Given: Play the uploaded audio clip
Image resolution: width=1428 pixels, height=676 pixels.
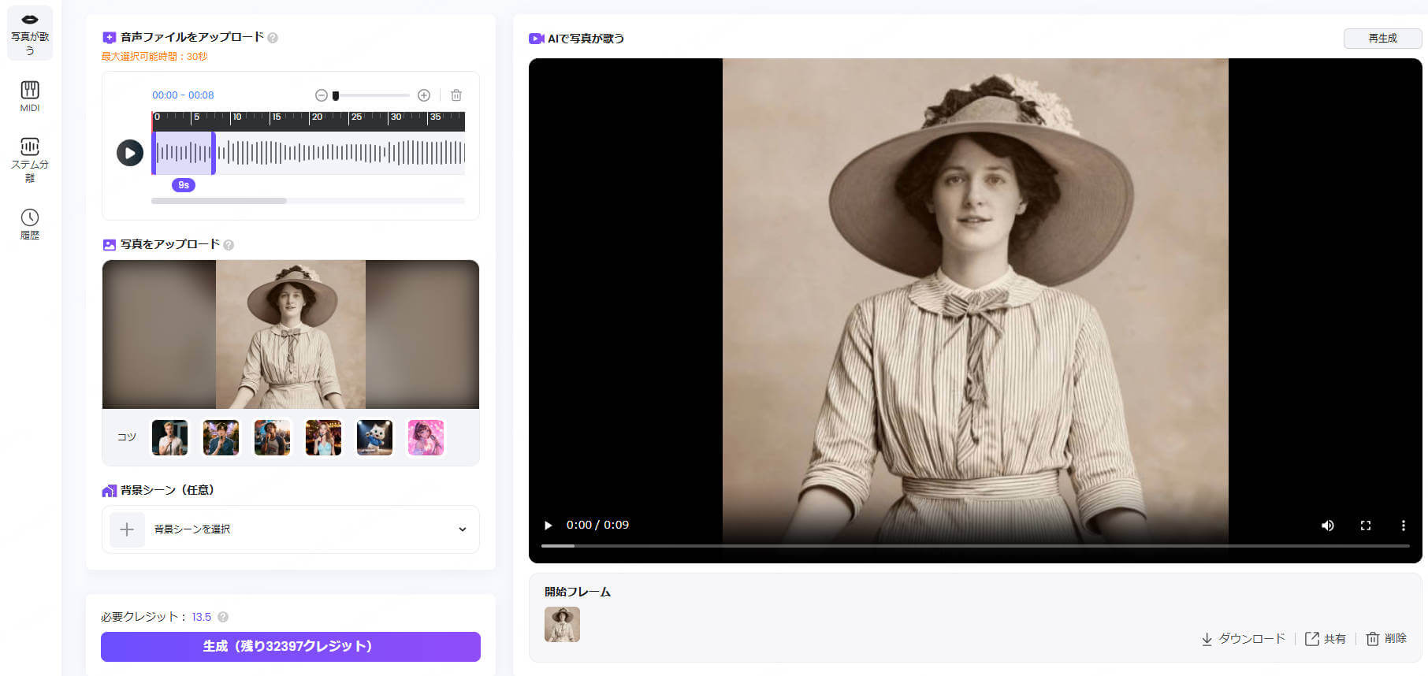Looking at the screenshot, I should 130,153.
